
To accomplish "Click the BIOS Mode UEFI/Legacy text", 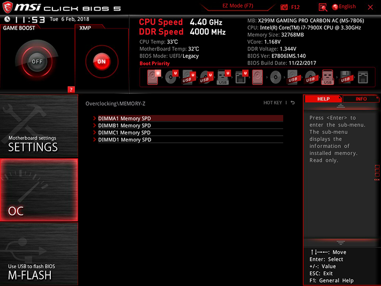I will click(169, 56).
